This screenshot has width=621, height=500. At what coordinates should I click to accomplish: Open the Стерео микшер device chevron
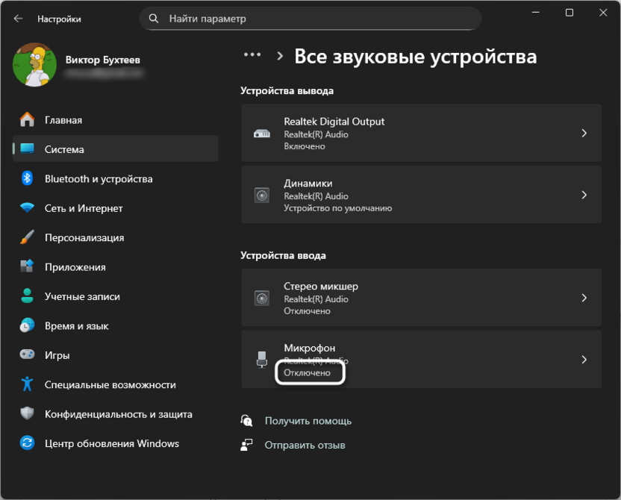coord(584,298)
